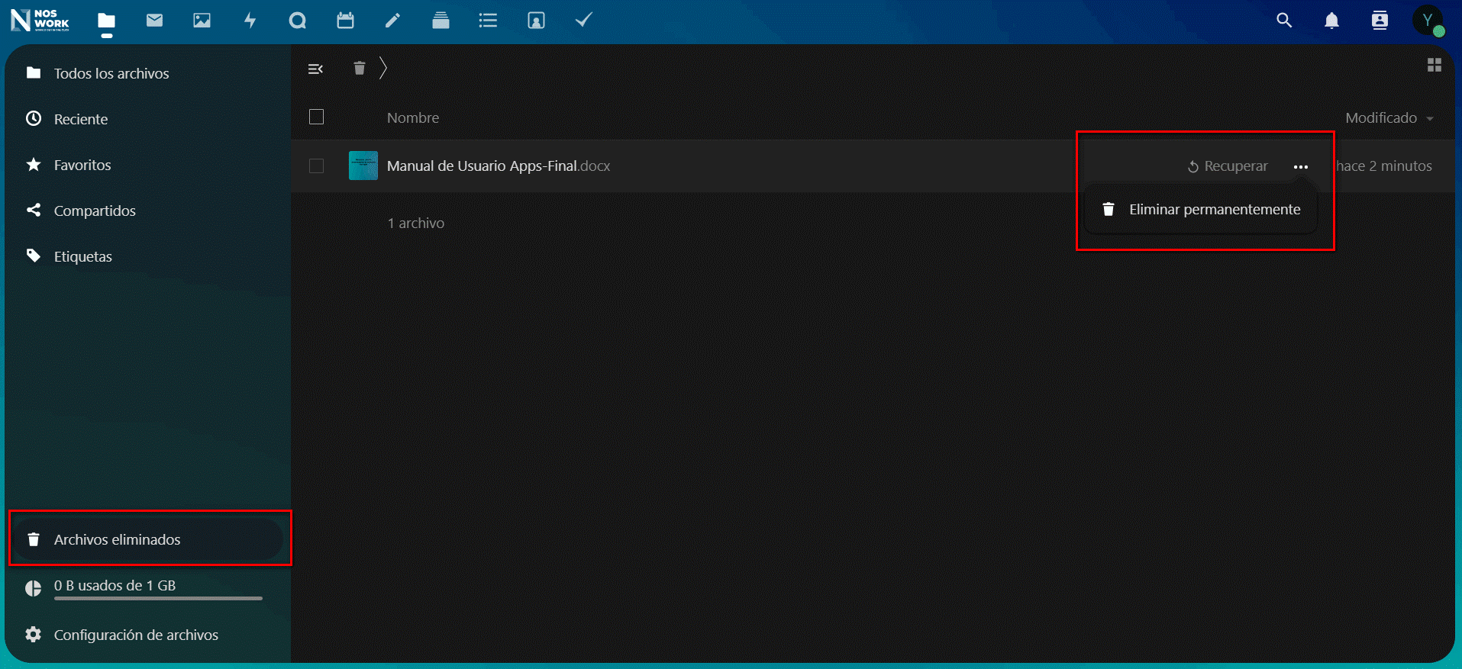Open Archivos eliminados

tap(147, 539)
